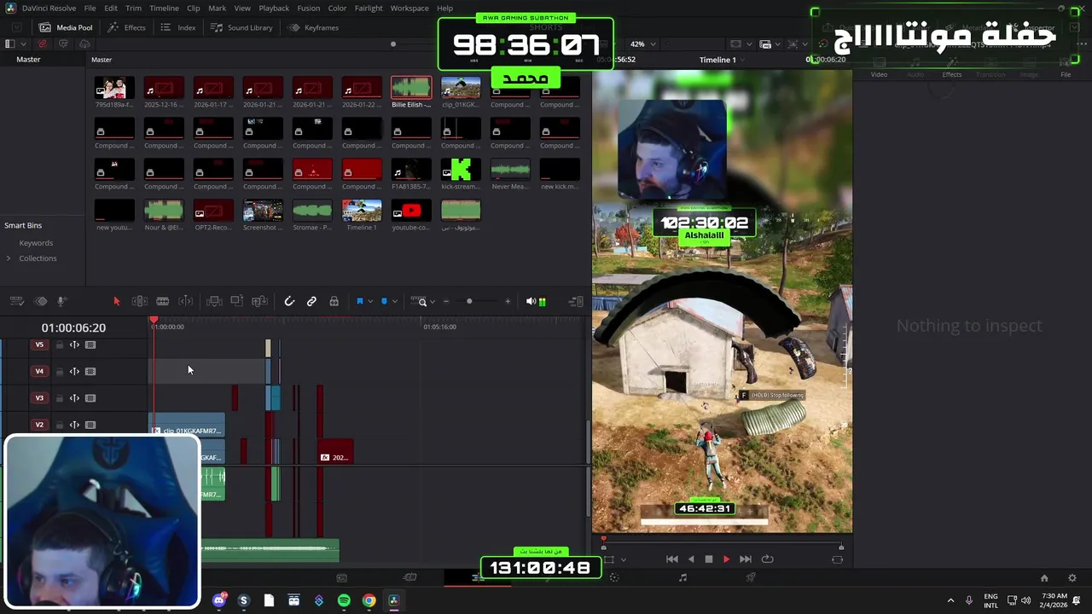Viewport: 1092px width, 614px height.
Task: Add a marker with the blue marker icon
Action: tap(383, 301)
